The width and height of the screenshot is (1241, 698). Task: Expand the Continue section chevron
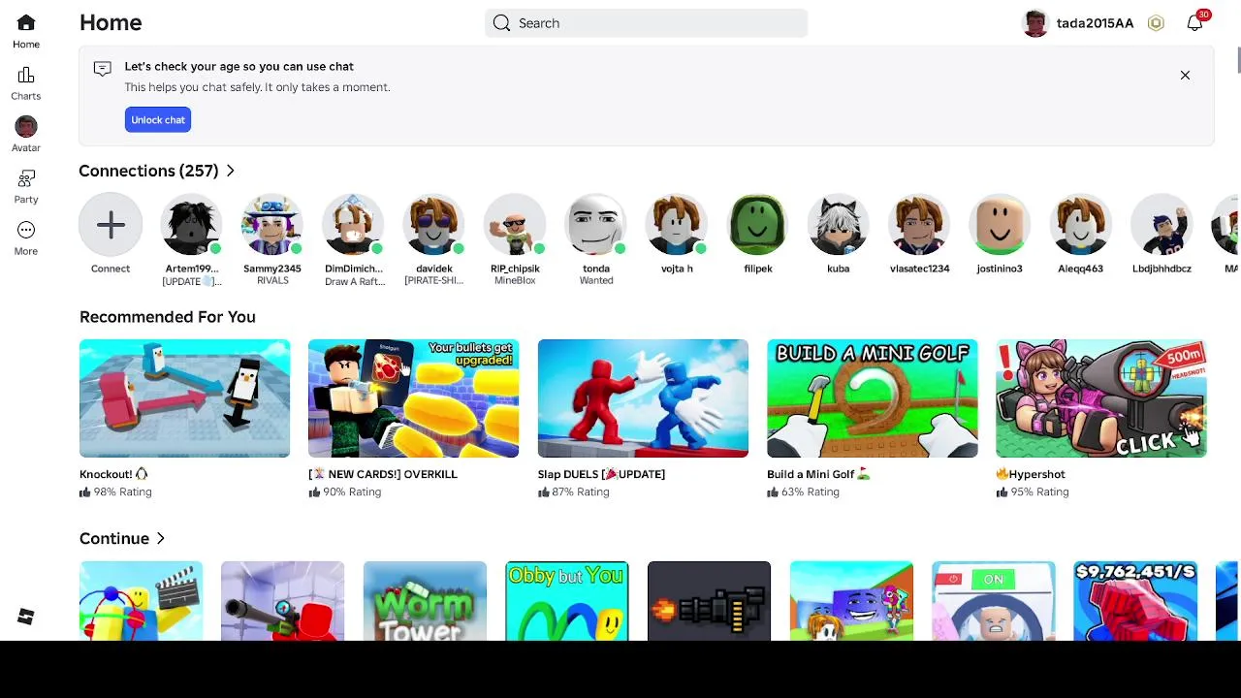tap(161, 538)
